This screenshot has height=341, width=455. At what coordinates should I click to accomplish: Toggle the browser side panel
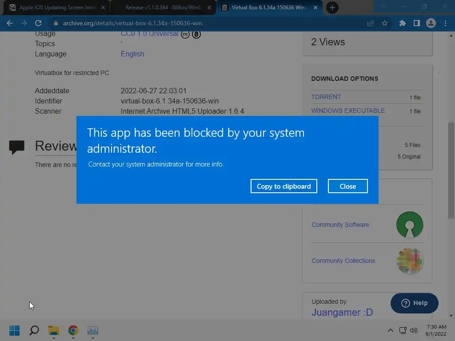point(417,23)
